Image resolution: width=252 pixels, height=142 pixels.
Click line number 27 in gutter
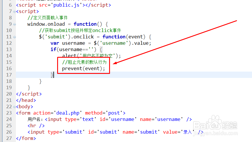point(9,138)
